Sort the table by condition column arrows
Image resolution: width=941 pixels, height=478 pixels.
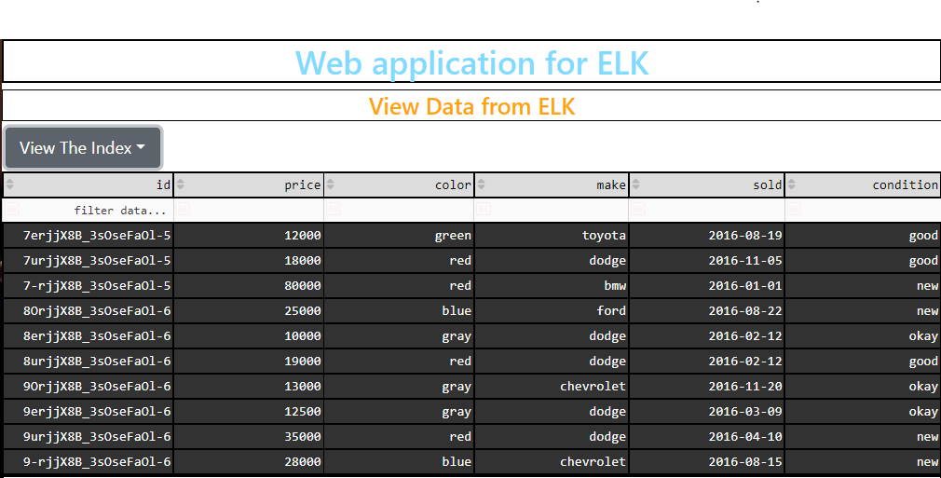point(792,184)
